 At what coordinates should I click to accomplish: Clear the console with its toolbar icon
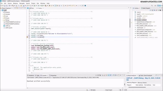coord(103,75)
